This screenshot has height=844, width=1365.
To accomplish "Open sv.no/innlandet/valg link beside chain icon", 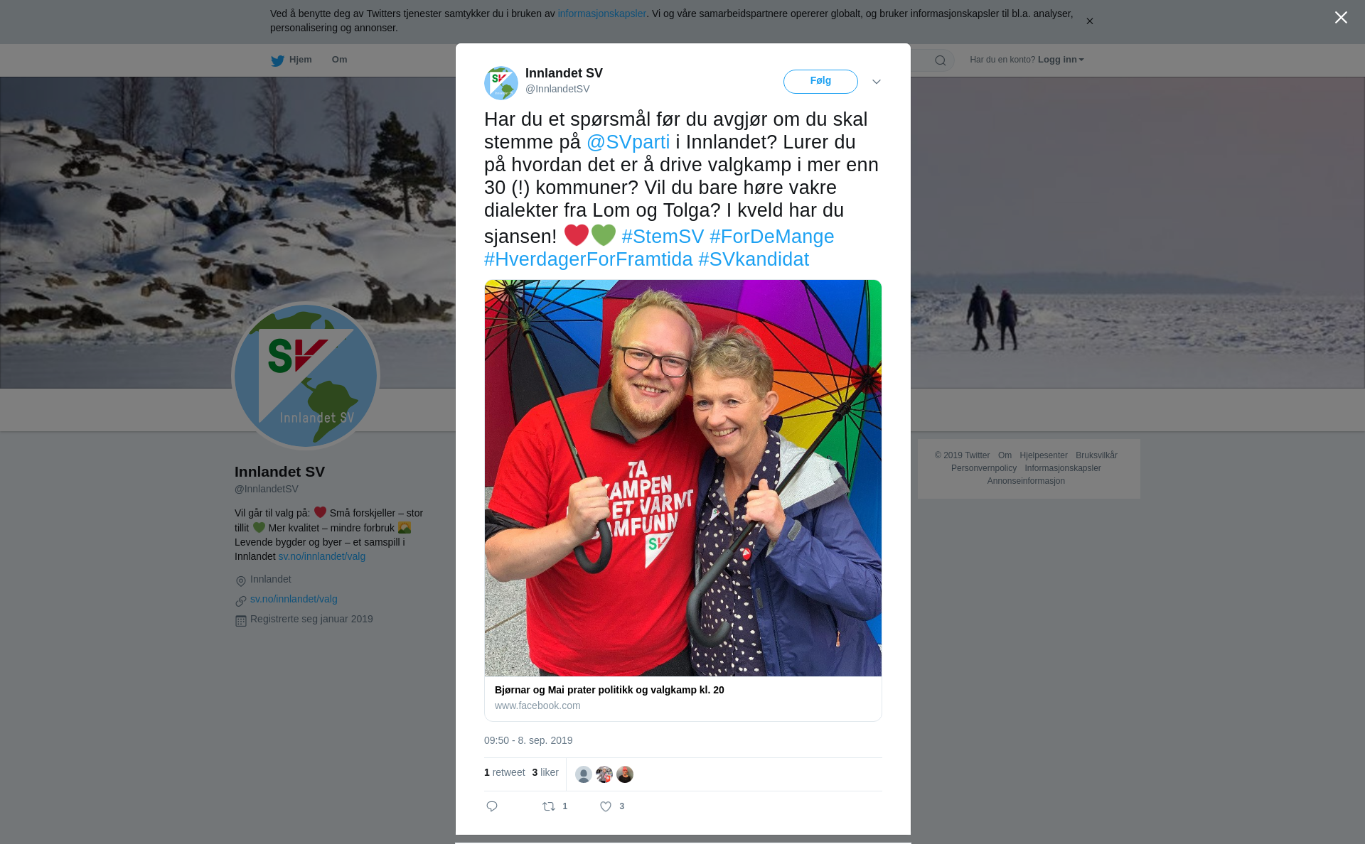I will click(x=294, y=599).
